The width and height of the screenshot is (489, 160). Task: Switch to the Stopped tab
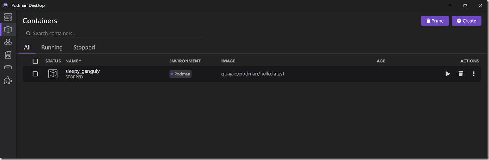[84, 47]
